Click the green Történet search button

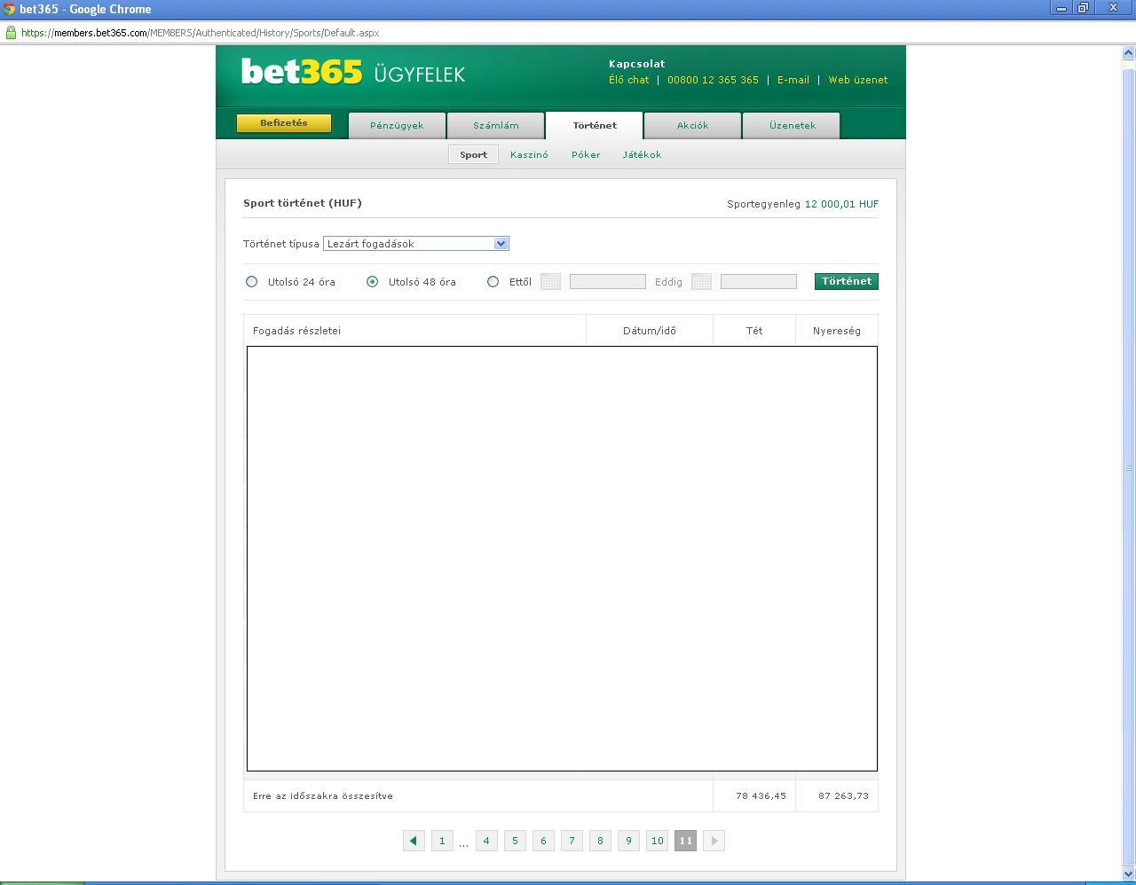click(x=847, y=281)
